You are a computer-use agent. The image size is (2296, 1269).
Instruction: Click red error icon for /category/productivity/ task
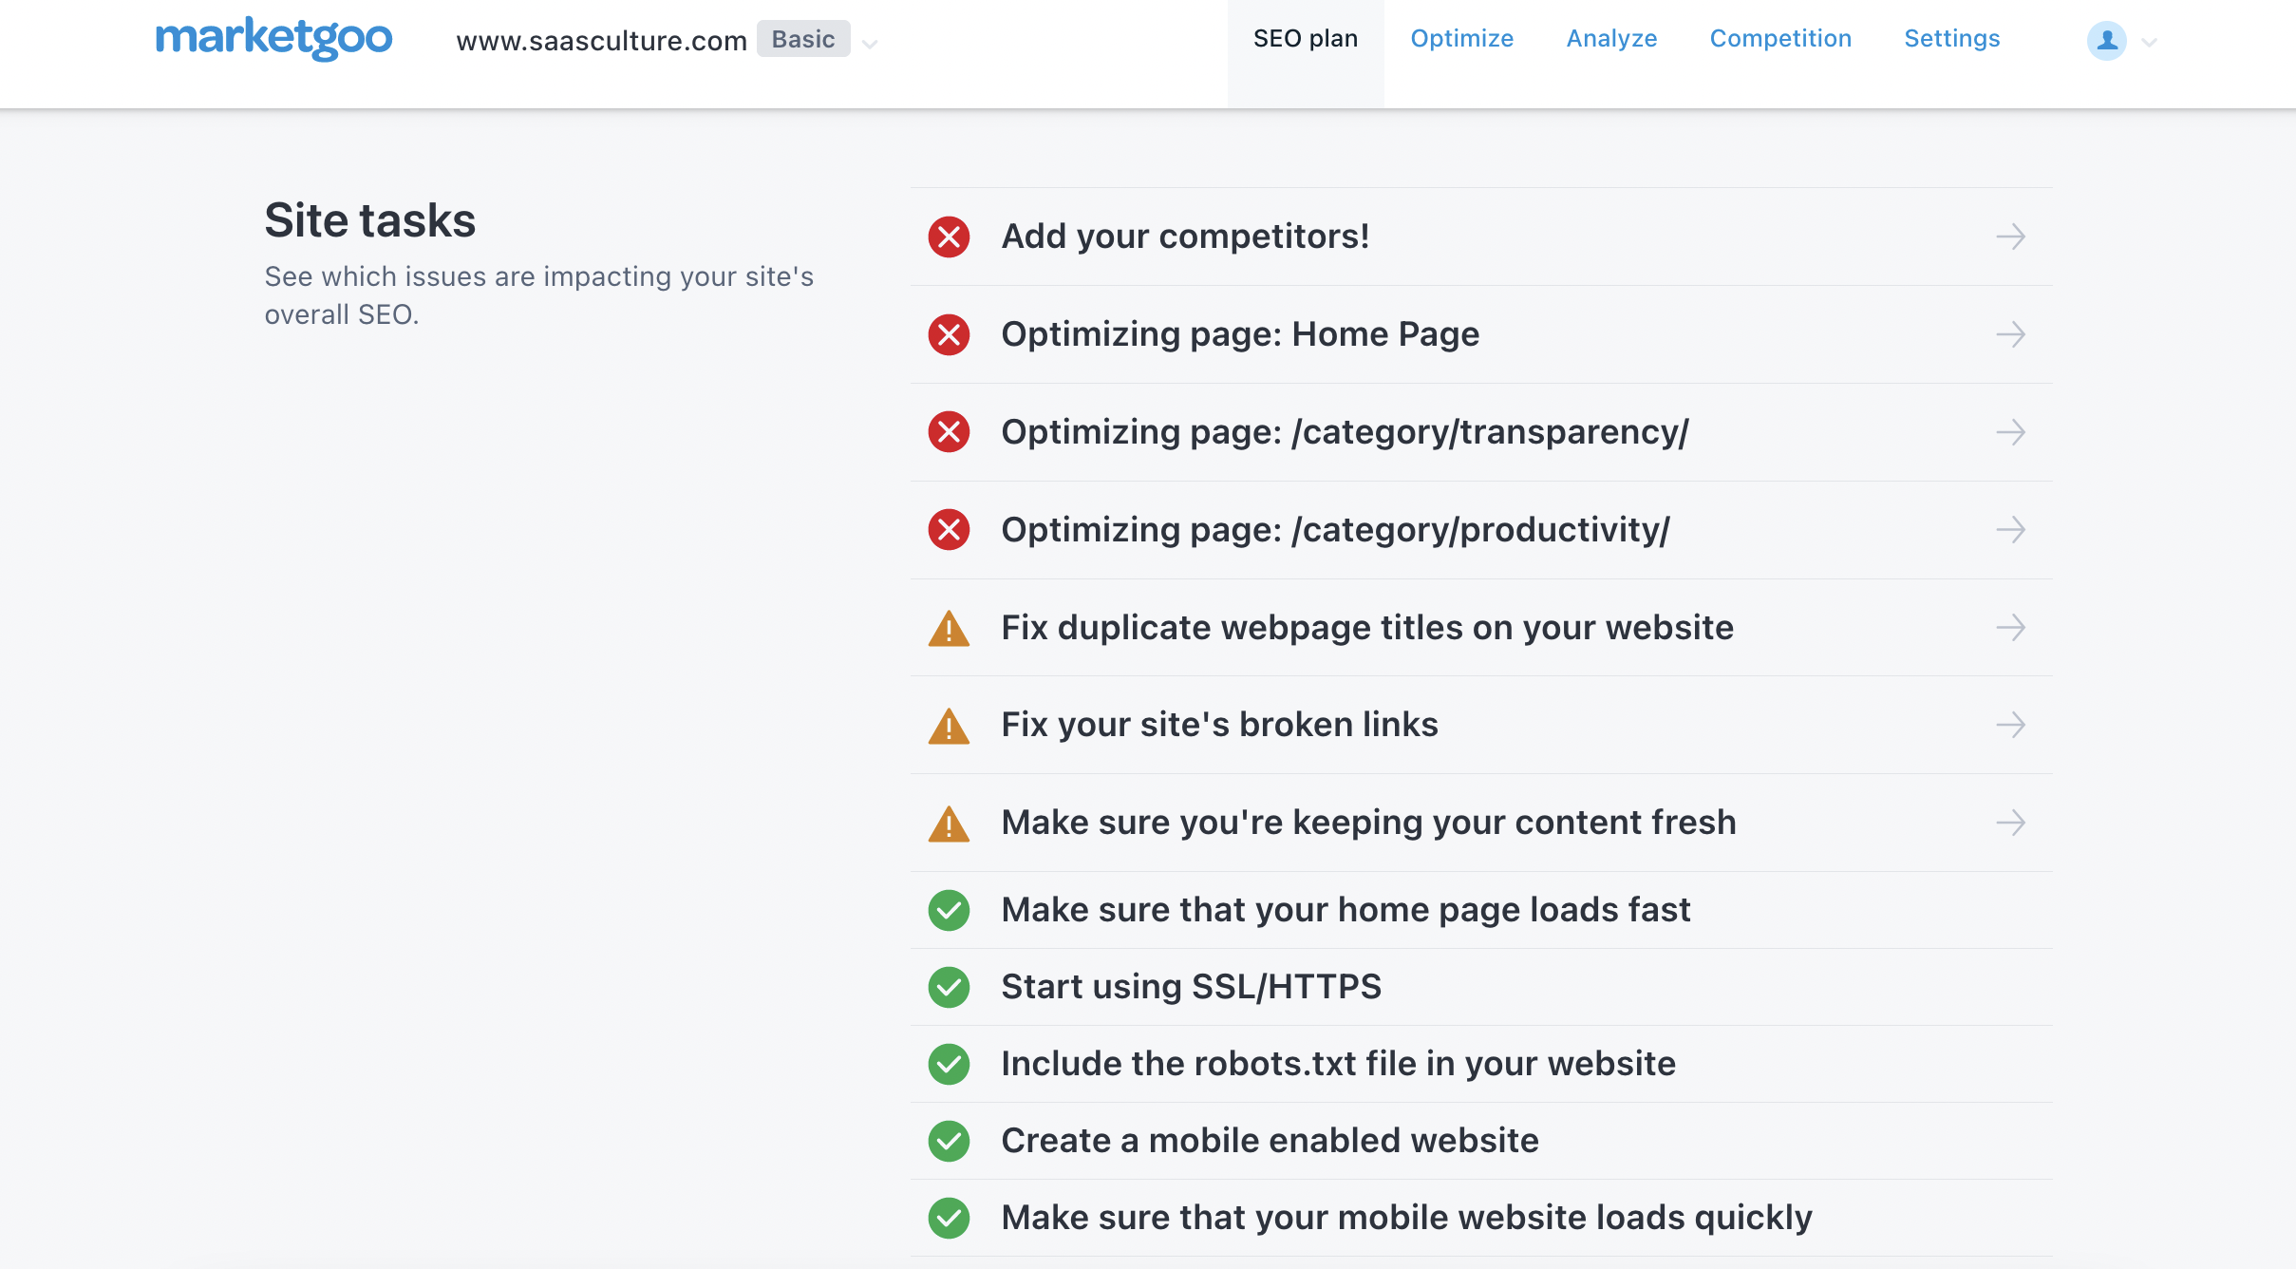click(949, 530)
